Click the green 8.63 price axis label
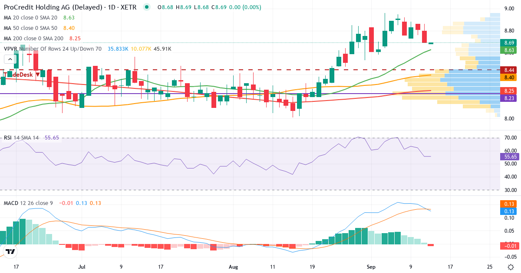Viewport: 521px width, 273px height. [x=509, y=50]
